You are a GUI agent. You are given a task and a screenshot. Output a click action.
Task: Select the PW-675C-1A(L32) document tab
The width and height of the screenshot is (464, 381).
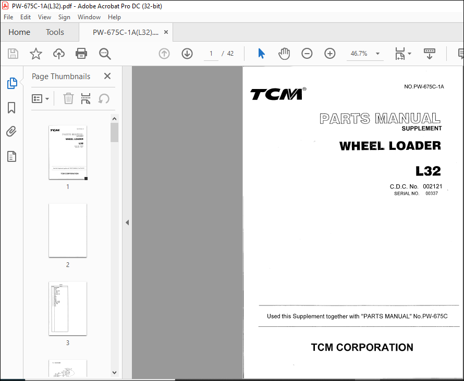click(126, 32)
